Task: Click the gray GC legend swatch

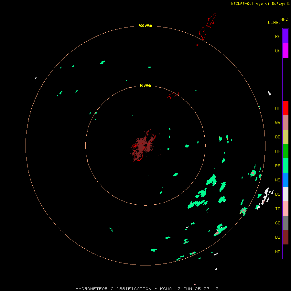Action: pyautogui.click(x=286, y=223)
